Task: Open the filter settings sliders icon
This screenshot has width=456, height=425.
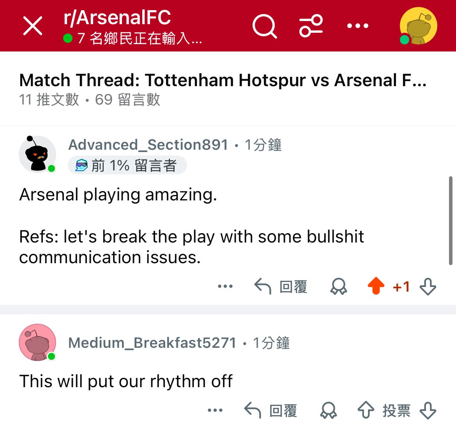Action: pos(311,26)
